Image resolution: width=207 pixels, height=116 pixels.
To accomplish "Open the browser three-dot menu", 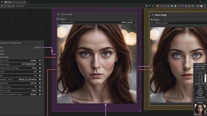I will click(205, 6).
